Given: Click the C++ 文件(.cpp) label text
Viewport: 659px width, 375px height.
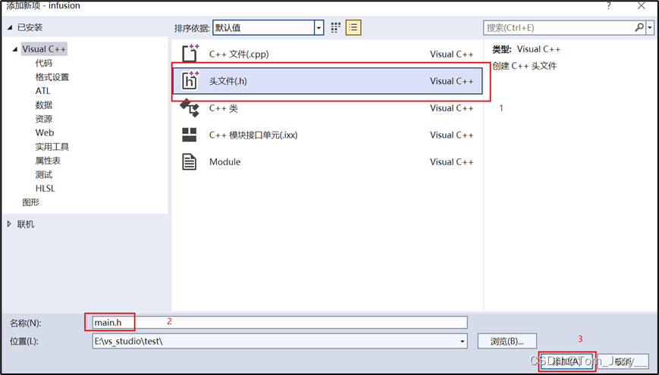Looking at the screenshot, I should (x=239, y=55).
